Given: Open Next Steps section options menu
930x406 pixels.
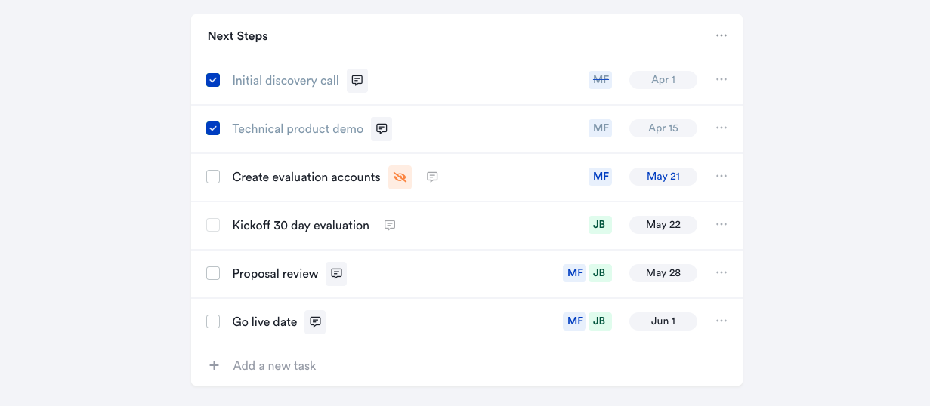Looking at the screenshot, I should (x=721, y=35).
